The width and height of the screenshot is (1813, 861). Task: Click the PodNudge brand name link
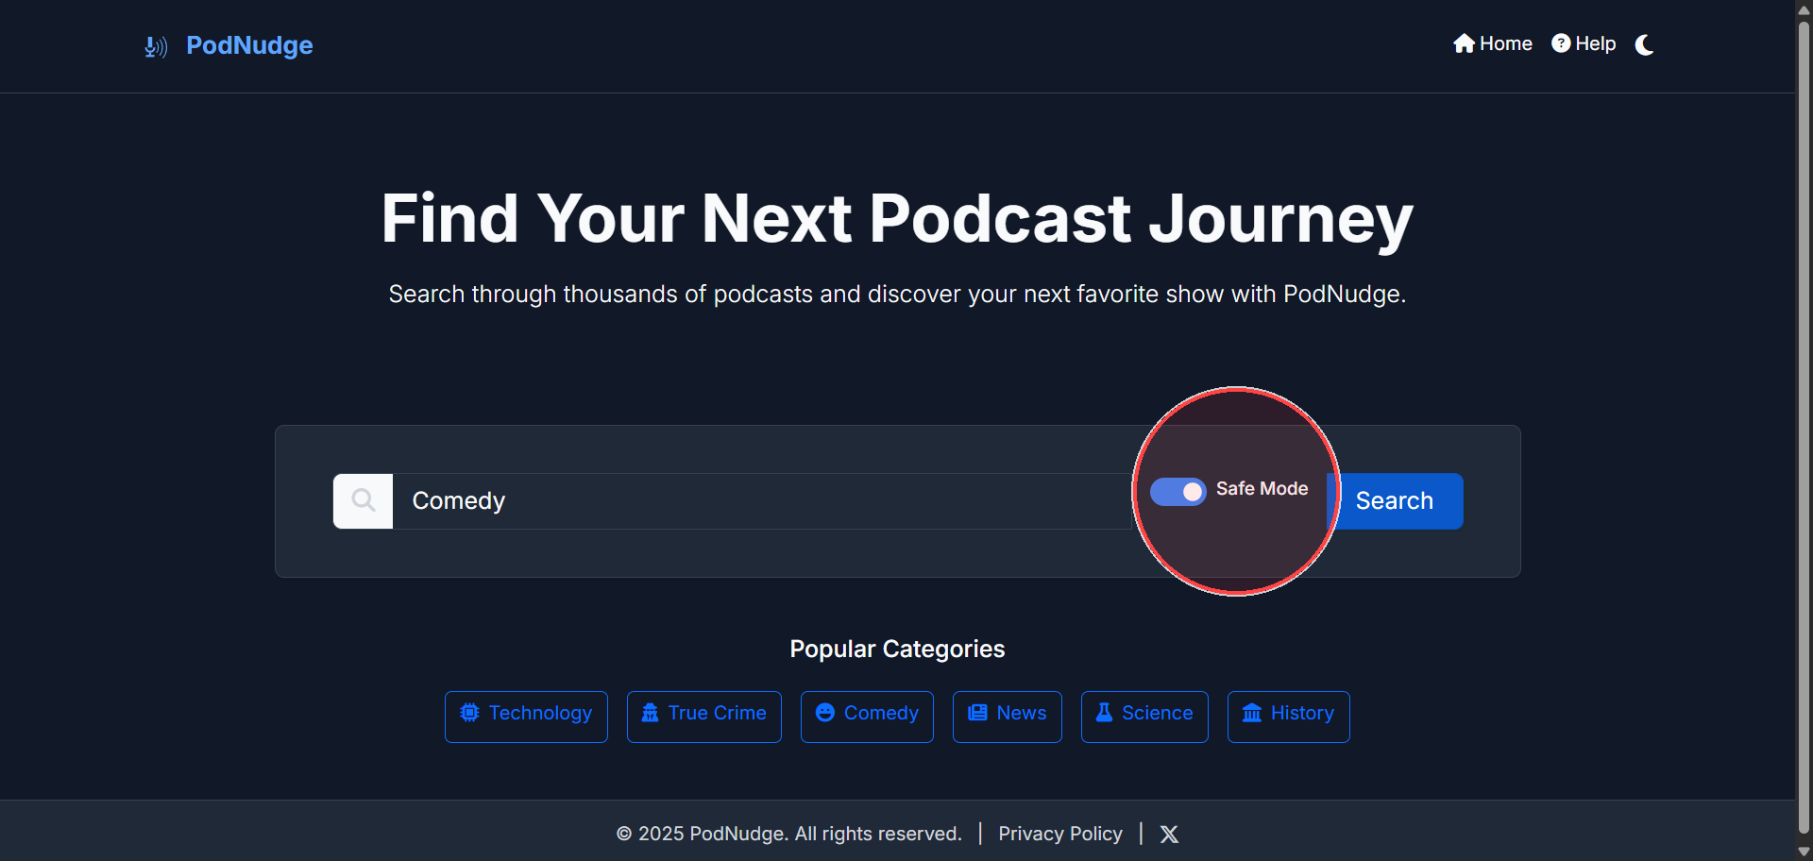click(x=249, y=45)
